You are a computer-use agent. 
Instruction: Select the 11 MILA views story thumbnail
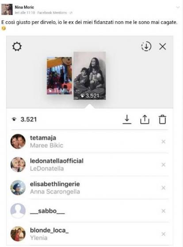pyautogui.click(x=59, y=75)
